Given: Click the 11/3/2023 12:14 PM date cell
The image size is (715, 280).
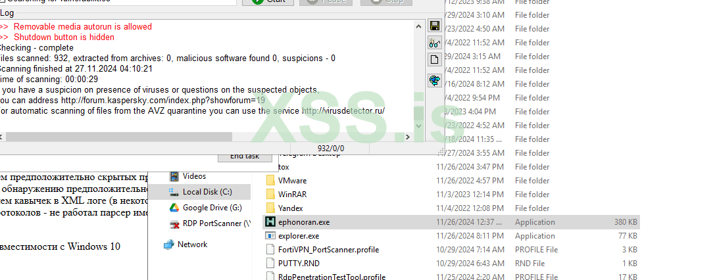Looking at the screenshot, I should [x=470, y=195].
